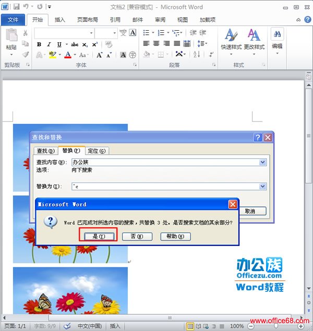Open the View tab
This screenshot has width=313, height=331.
183,20
